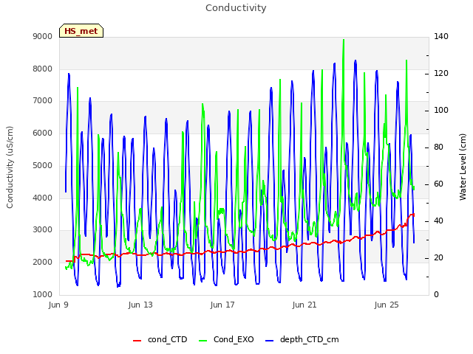Click the Conductivity chart title

pyautogui.click(x=236, y=8)
